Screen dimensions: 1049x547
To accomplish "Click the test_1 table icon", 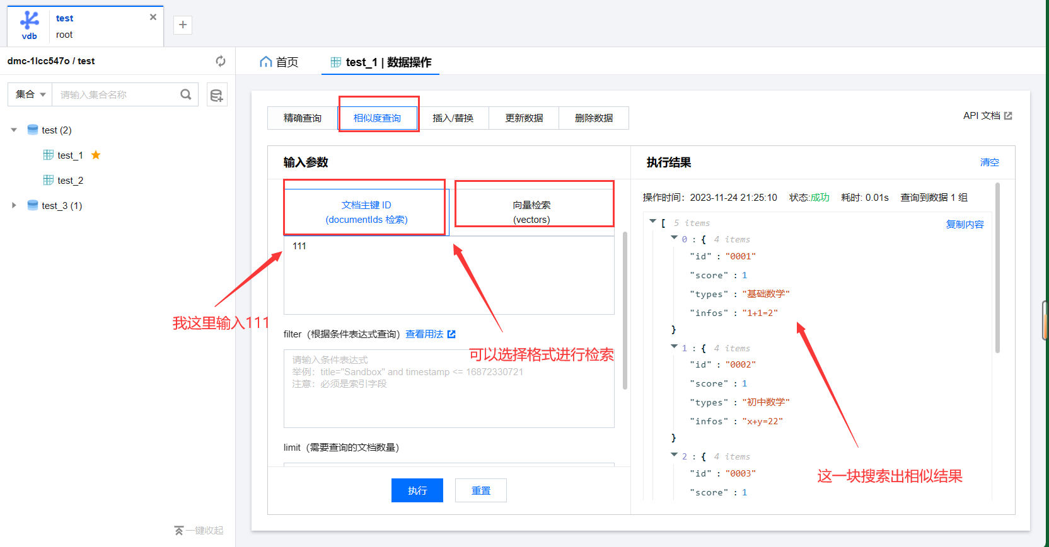I will (x=49, y=155).
